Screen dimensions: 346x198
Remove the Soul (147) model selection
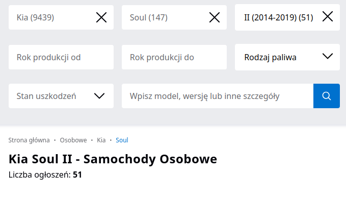tap(215, 17)
